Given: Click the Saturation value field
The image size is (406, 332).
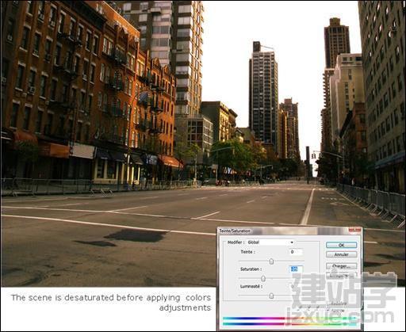Looking at the screenshot, I should [x=296, y=269].
